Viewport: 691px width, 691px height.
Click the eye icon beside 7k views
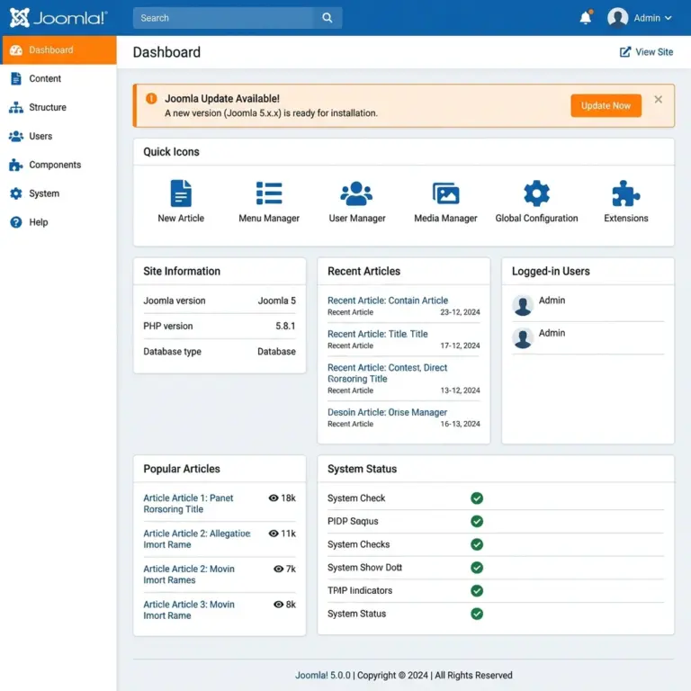pos(278,569)
